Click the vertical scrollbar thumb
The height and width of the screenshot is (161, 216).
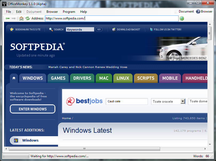click(210, 33)
